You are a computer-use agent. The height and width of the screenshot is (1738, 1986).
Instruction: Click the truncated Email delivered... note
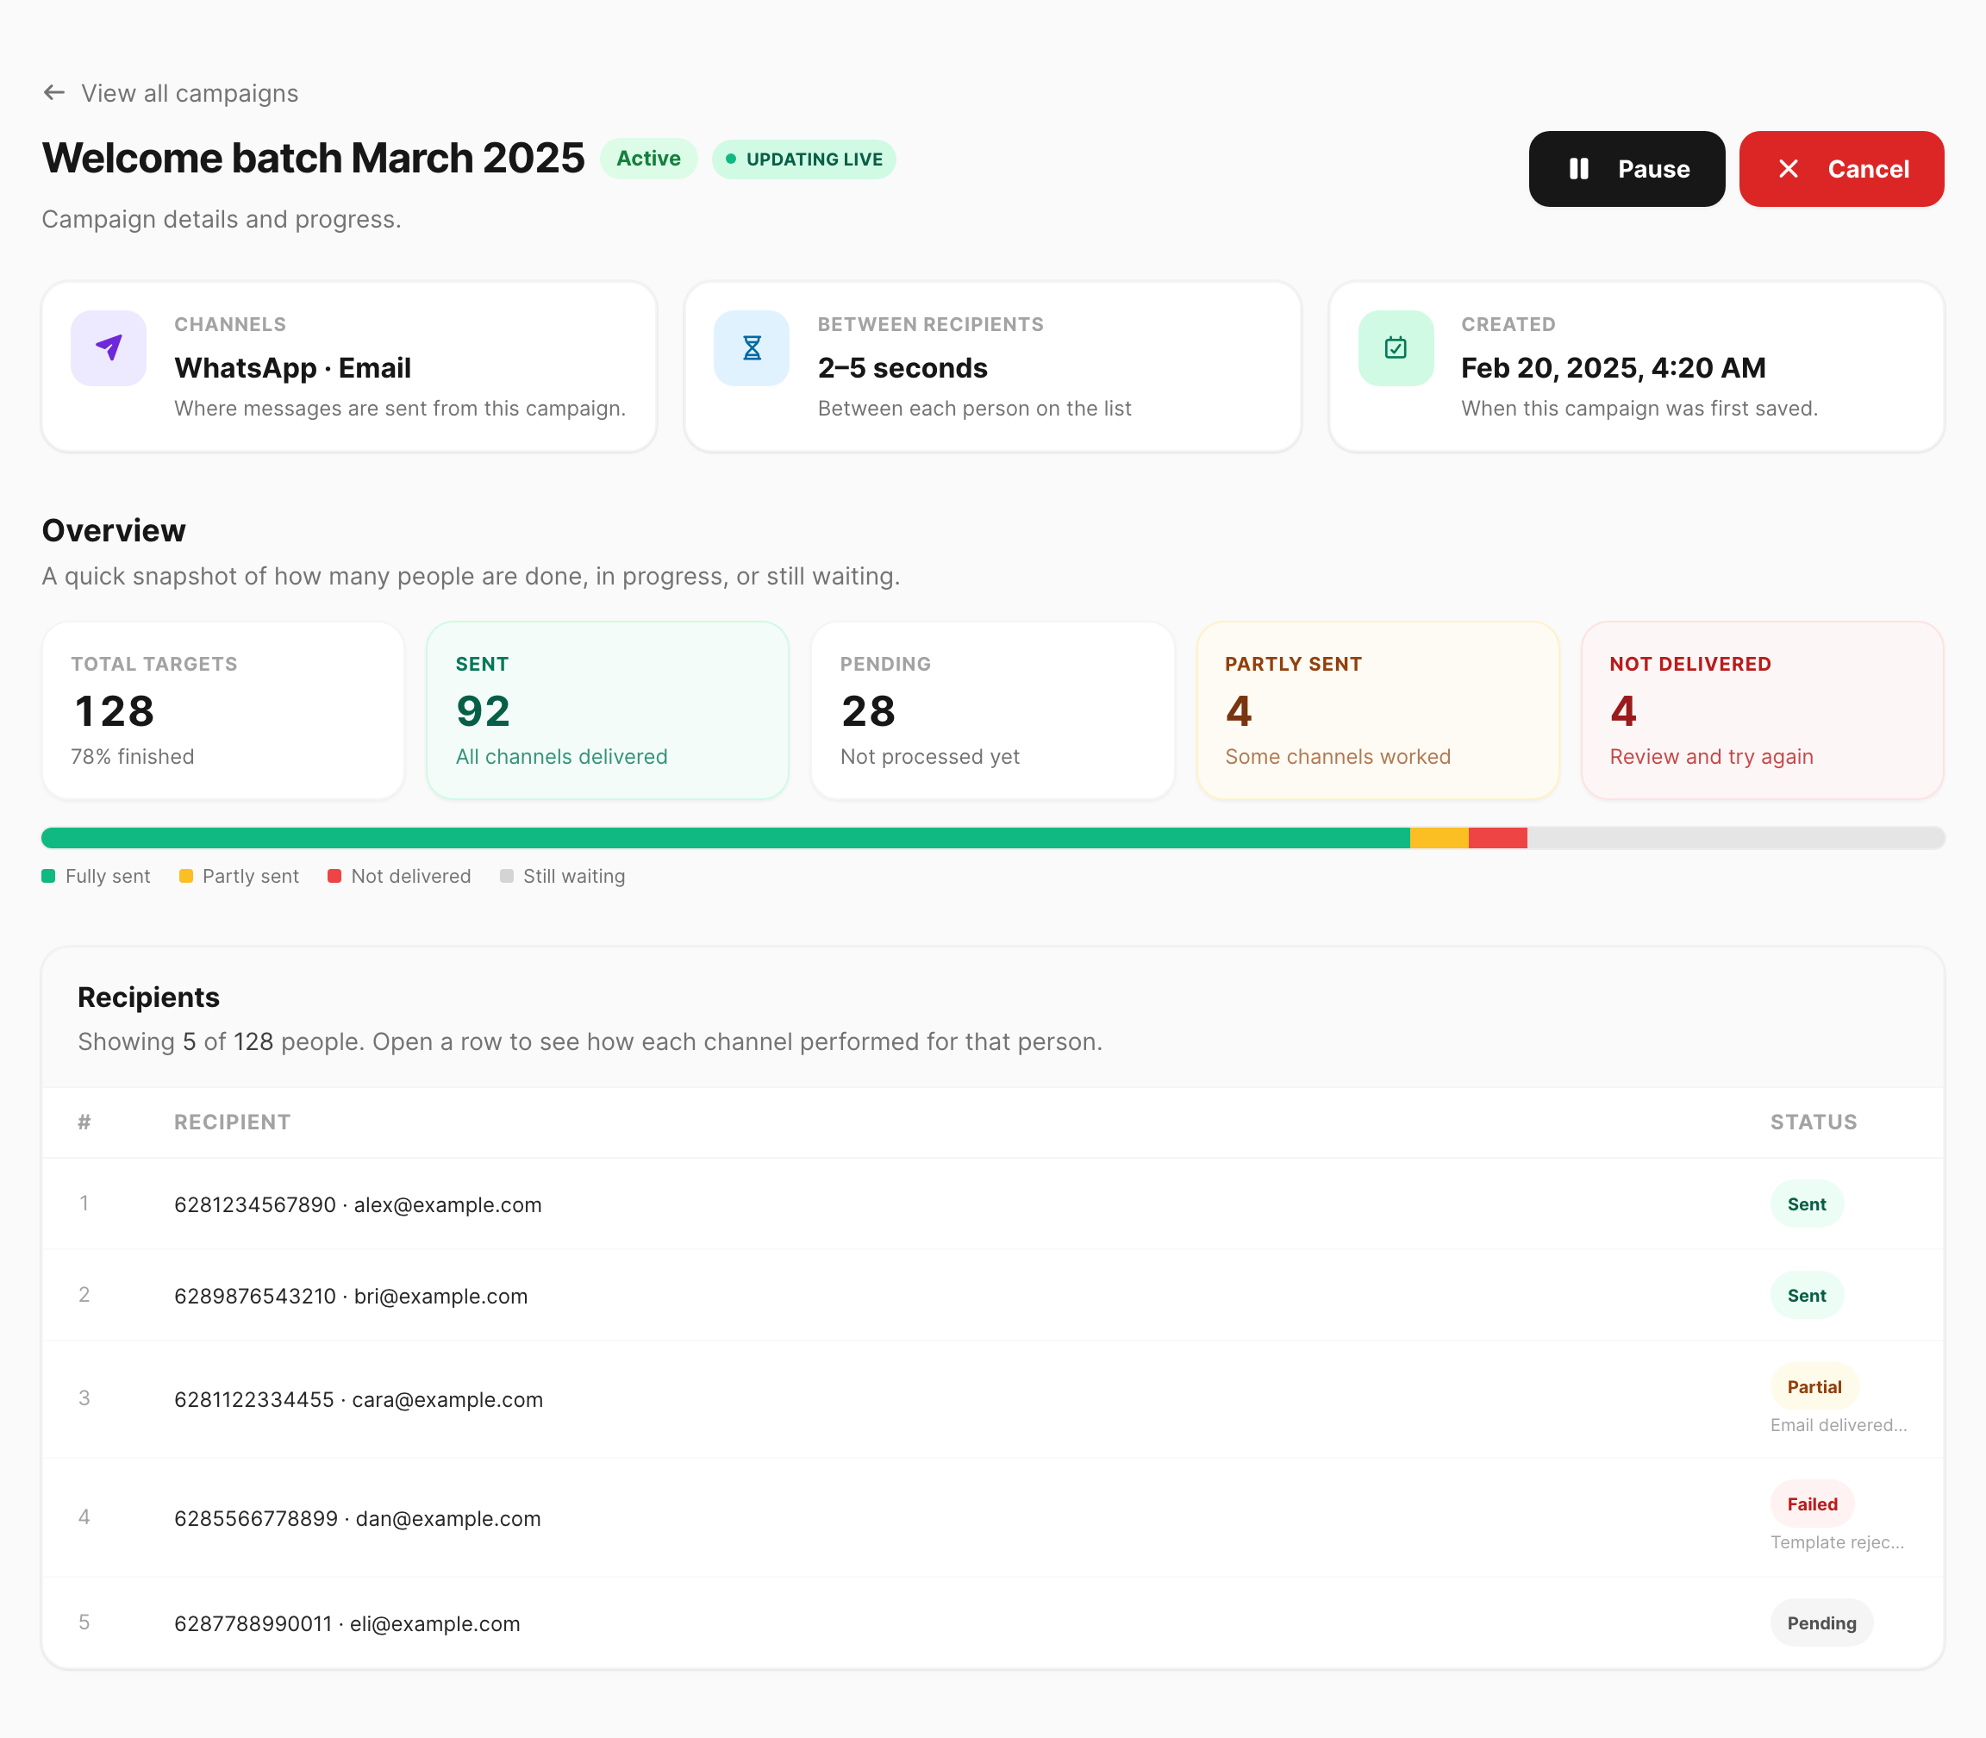click(x=1839, y=1425)
